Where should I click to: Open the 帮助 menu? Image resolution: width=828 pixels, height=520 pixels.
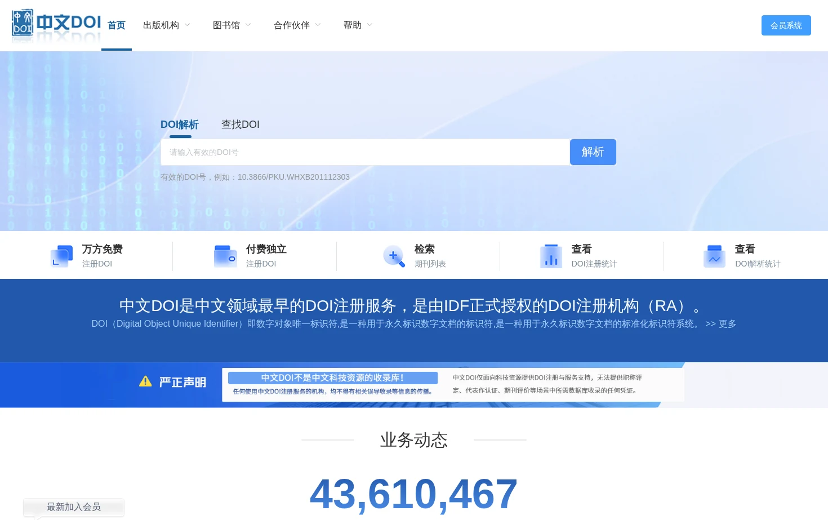tap(353, 25)
